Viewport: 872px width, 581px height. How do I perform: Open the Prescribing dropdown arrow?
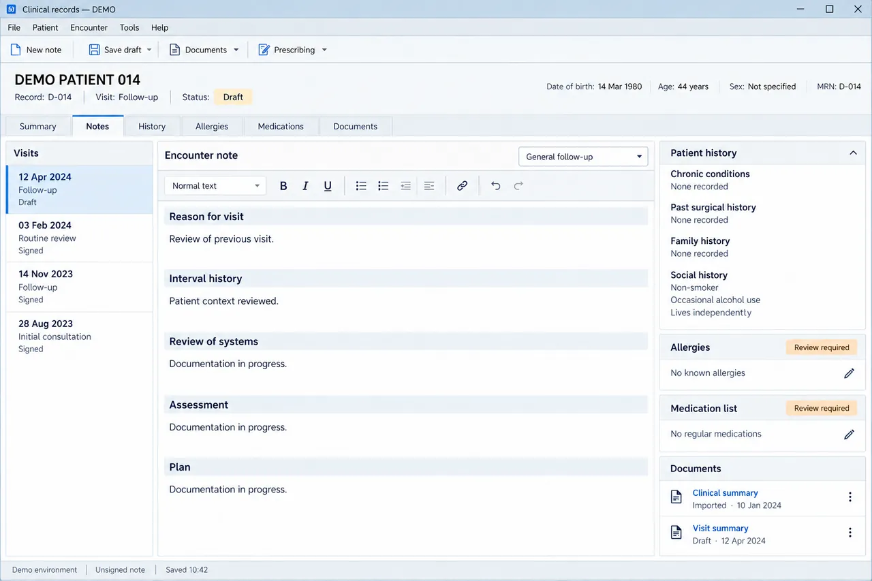pyautogui.click(x=324, y=50)
